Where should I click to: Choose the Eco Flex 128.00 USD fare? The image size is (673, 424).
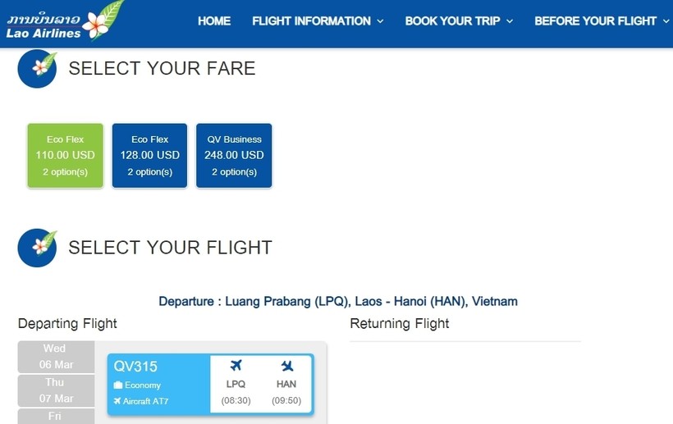(x=149, y=156)
